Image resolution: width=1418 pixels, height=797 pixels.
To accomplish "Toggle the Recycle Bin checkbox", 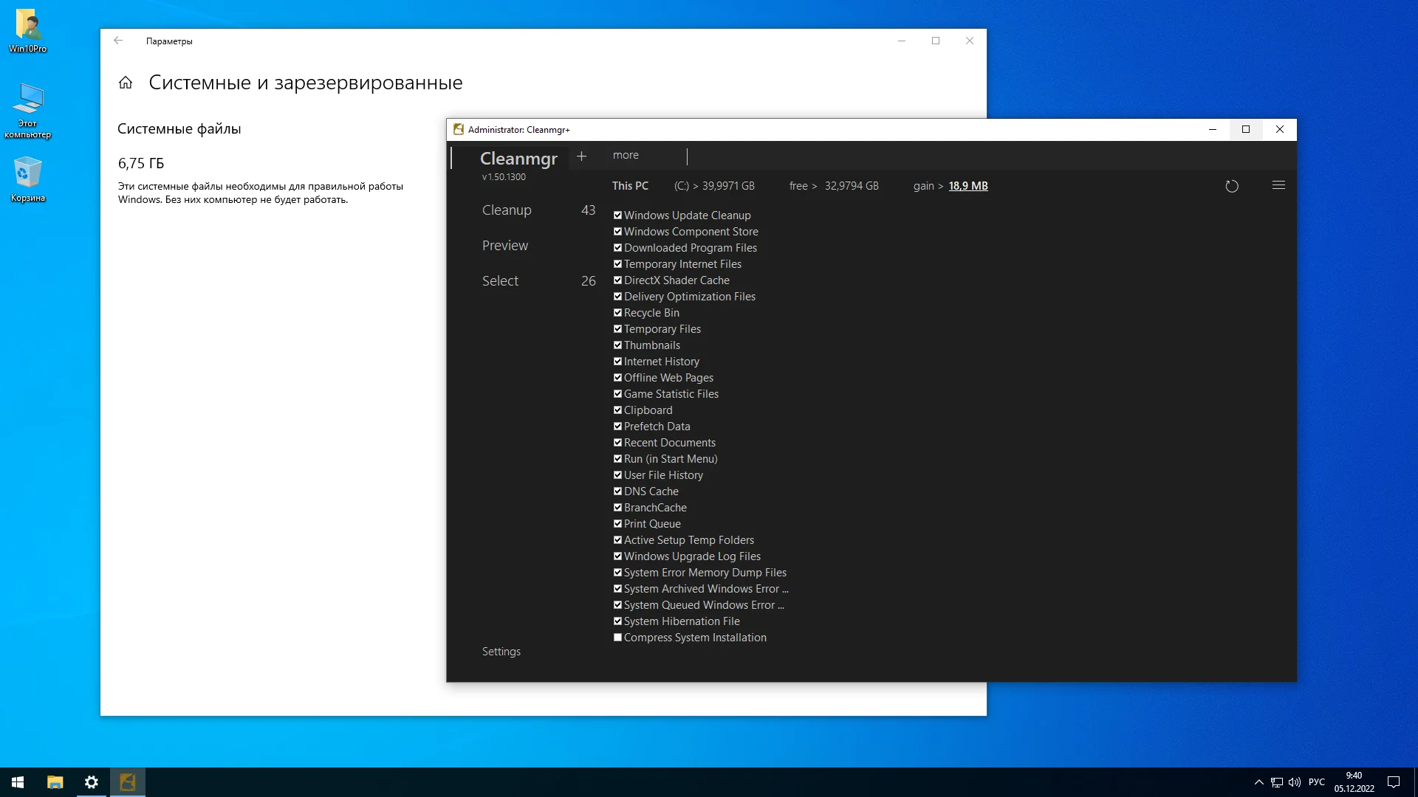I will click(617, 313).
